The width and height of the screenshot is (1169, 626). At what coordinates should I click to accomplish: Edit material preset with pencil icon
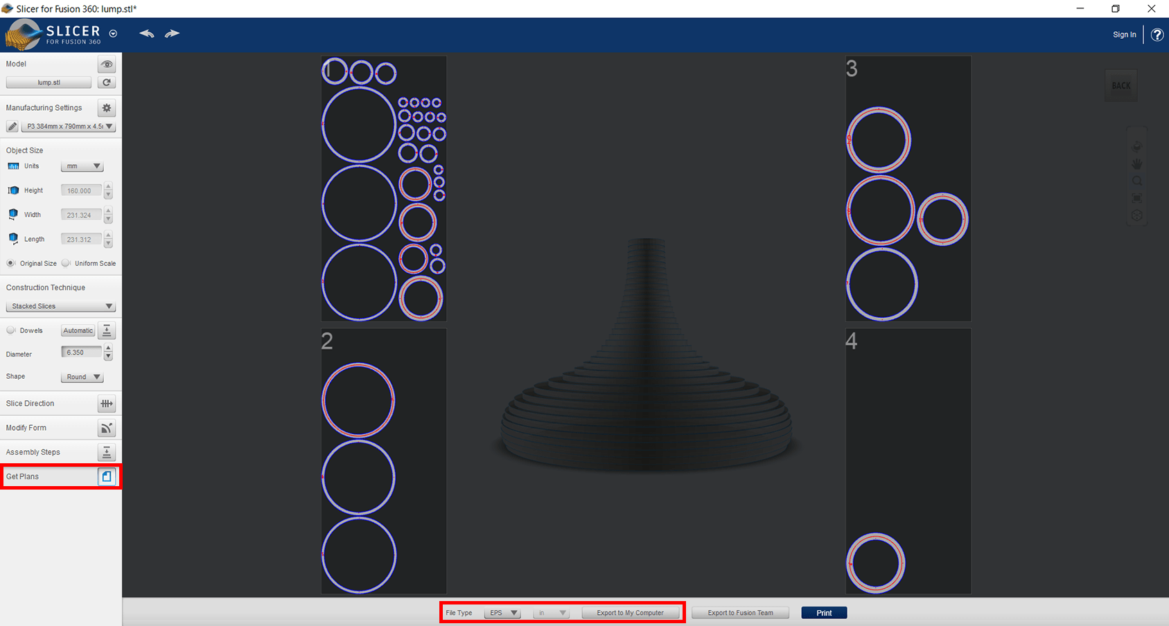12,127
